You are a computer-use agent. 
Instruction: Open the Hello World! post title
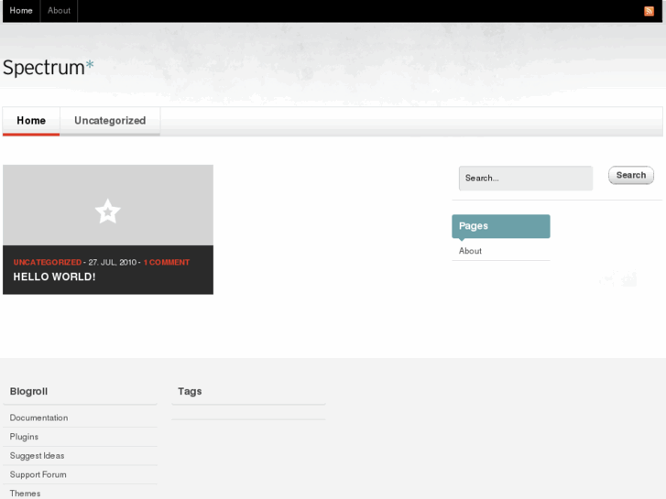[54, 277]
